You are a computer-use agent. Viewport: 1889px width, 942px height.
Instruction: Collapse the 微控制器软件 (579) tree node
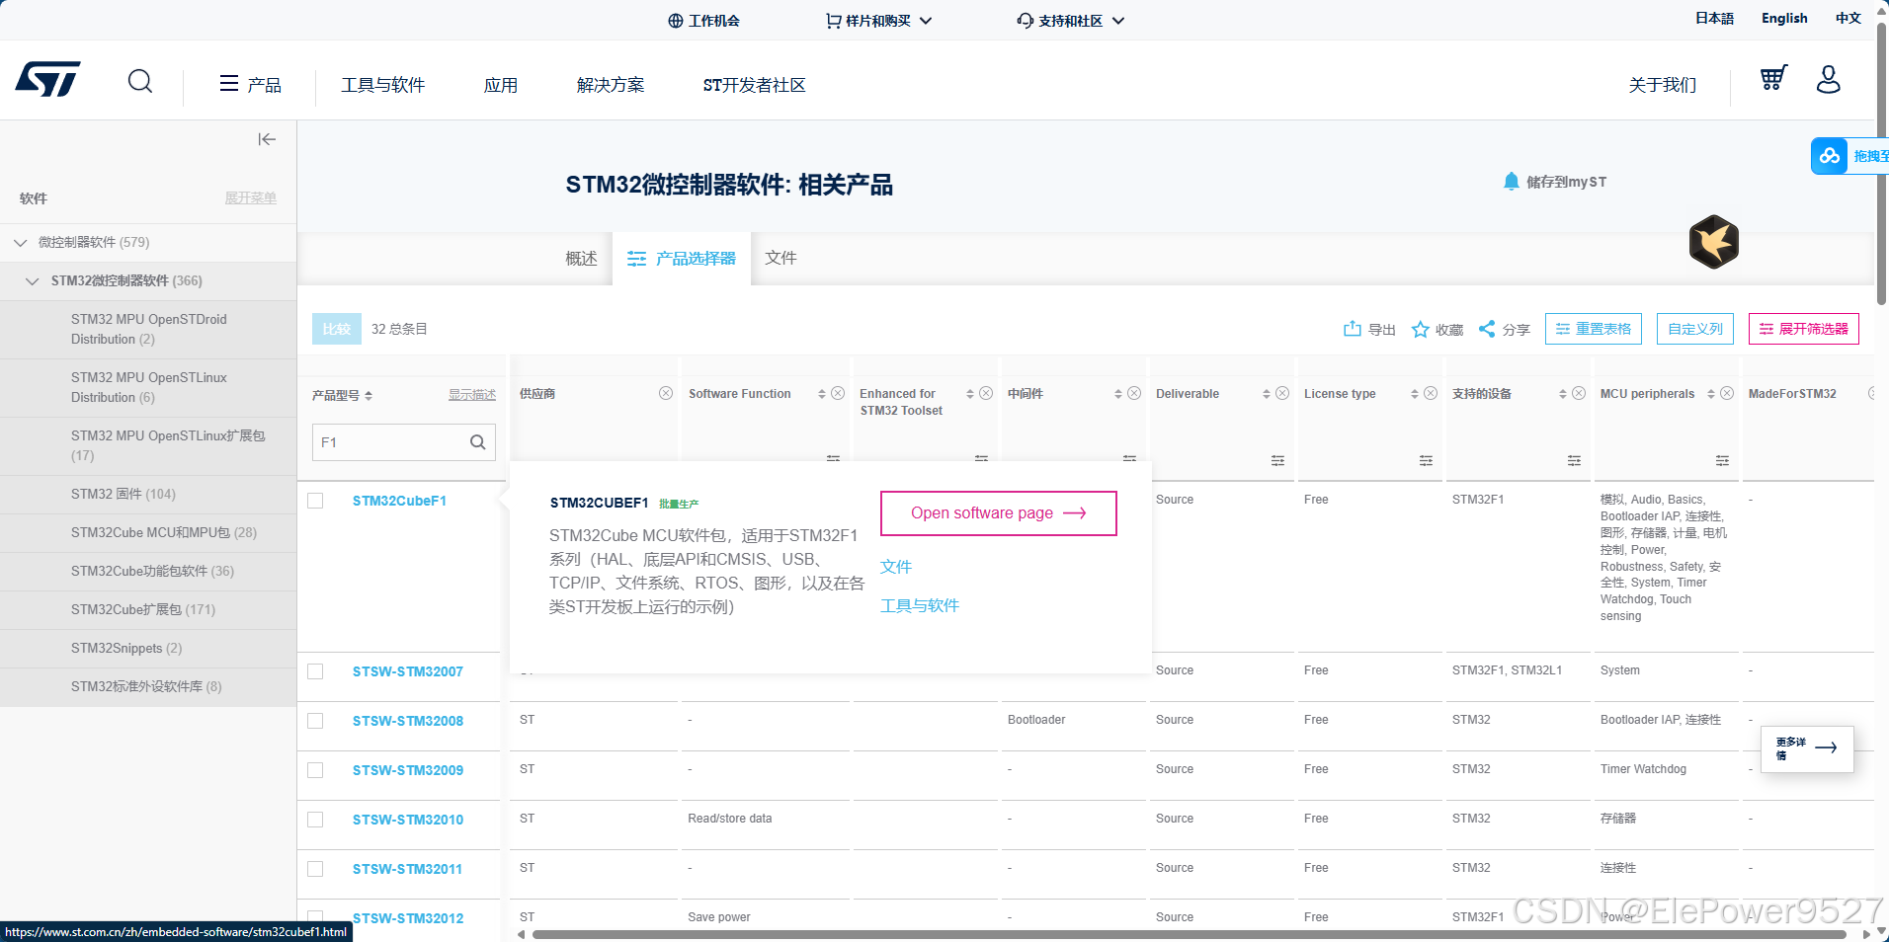[x=21, y=242]
